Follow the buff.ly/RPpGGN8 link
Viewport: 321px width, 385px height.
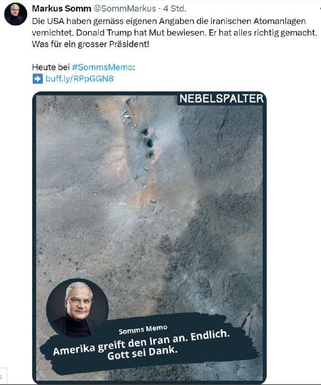pos(79,79)
